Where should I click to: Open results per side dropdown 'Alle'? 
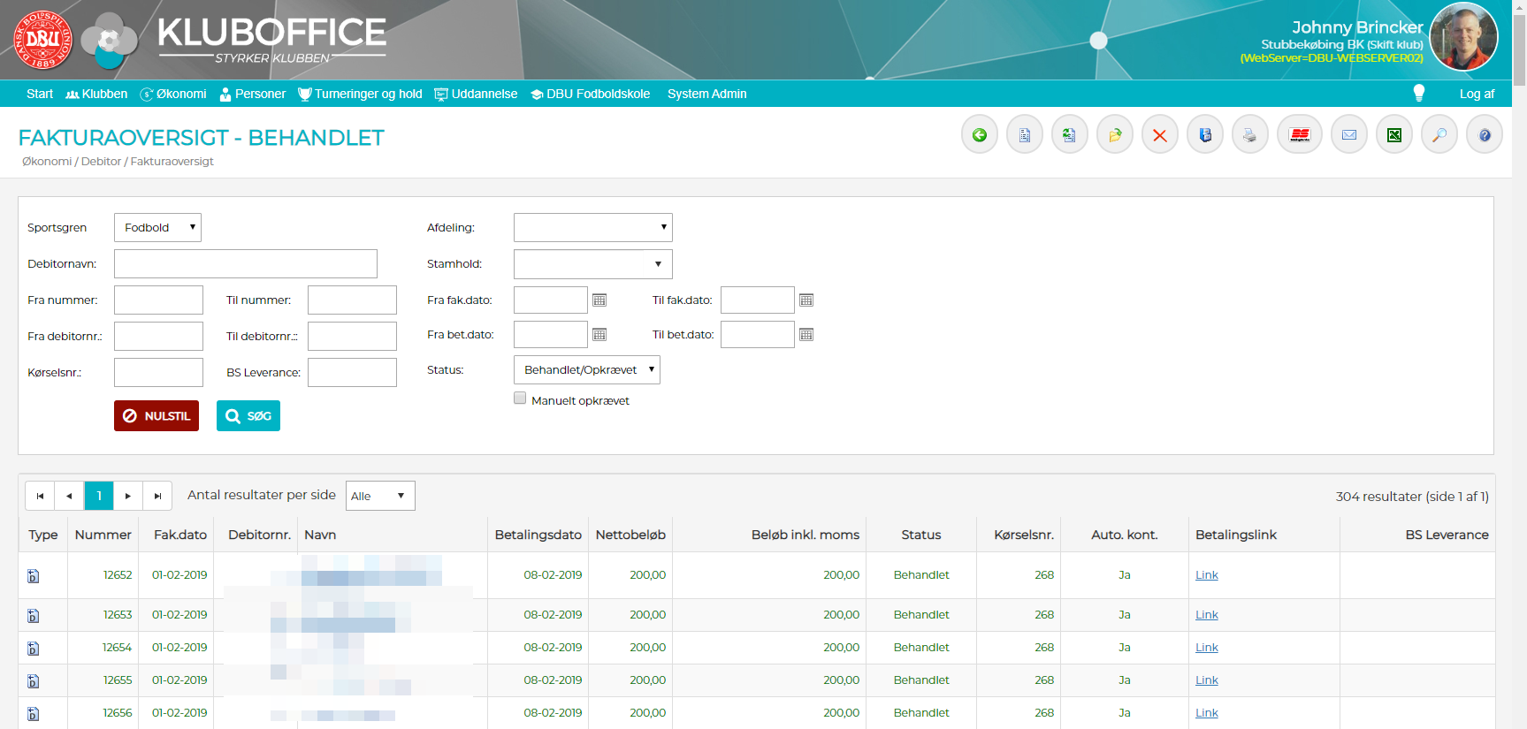[x=379, y=496]
